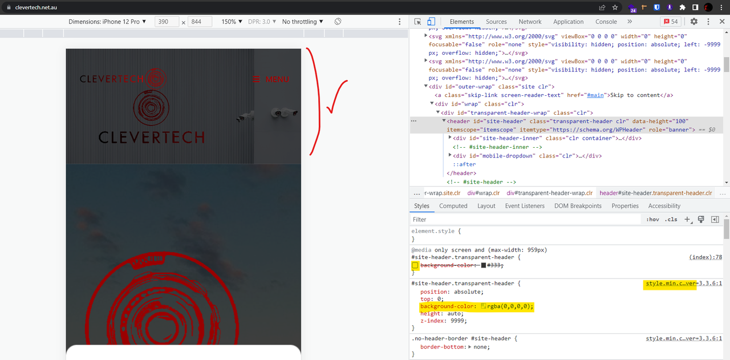Screen dimensions: 730x360
Task: Add new style rule plus icon
Action: tap(688, 219)
